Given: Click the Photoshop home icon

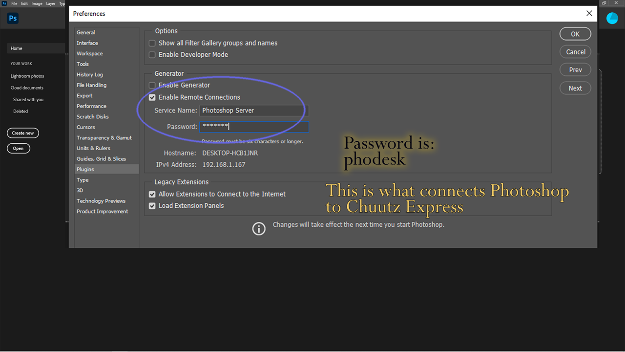Looking at the screenshot, I should click(13, 19).
